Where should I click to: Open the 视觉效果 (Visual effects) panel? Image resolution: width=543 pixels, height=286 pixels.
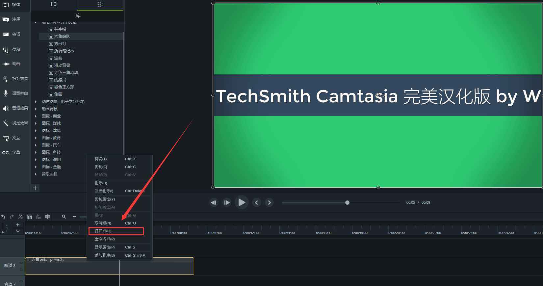tap(15, 123)
